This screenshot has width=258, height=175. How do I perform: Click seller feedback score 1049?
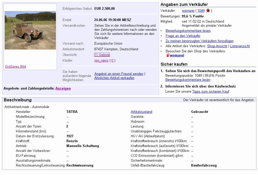(x=201, y=11)
